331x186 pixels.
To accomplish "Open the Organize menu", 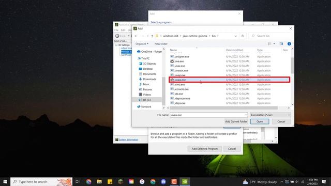I will pos(142,44).
